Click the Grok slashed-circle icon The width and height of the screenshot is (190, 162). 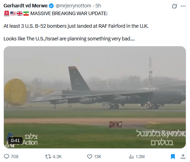[x=174, y=6]
